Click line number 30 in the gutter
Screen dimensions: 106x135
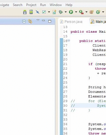[x=65, y=106]
